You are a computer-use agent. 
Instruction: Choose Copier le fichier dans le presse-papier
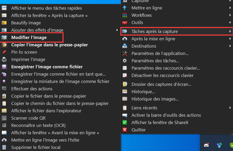(x=60, y=96)
